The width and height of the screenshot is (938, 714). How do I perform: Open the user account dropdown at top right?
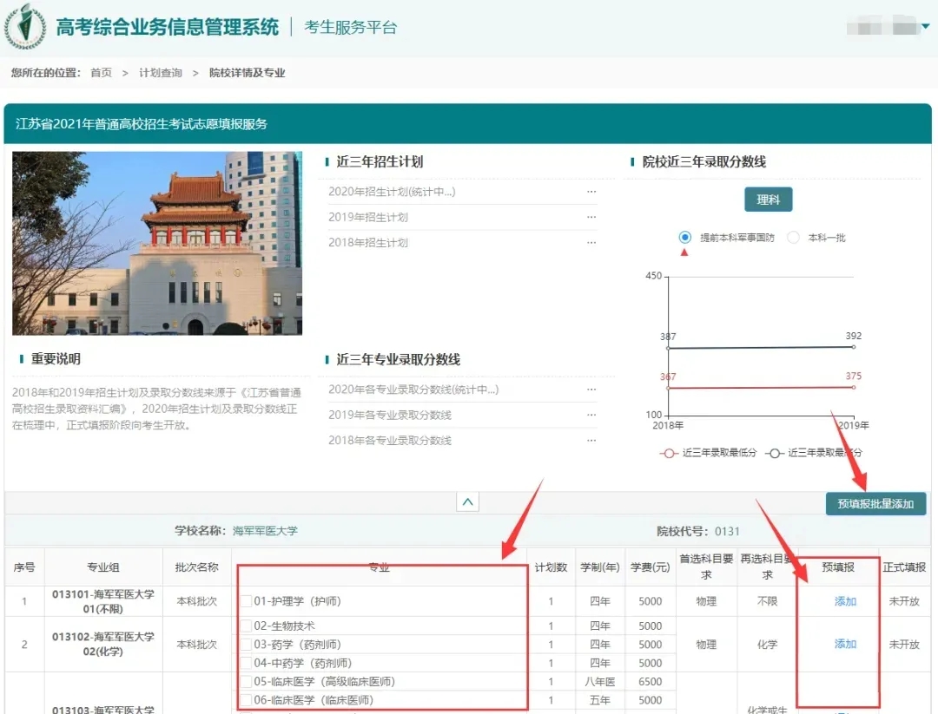[924, 28]
